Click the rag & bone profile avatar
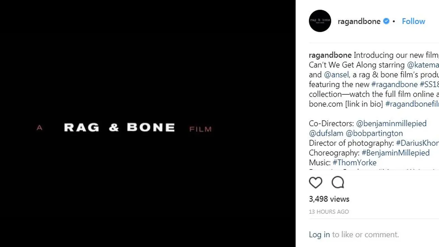The width and height of the screenshot is (439, 247). 320,21
